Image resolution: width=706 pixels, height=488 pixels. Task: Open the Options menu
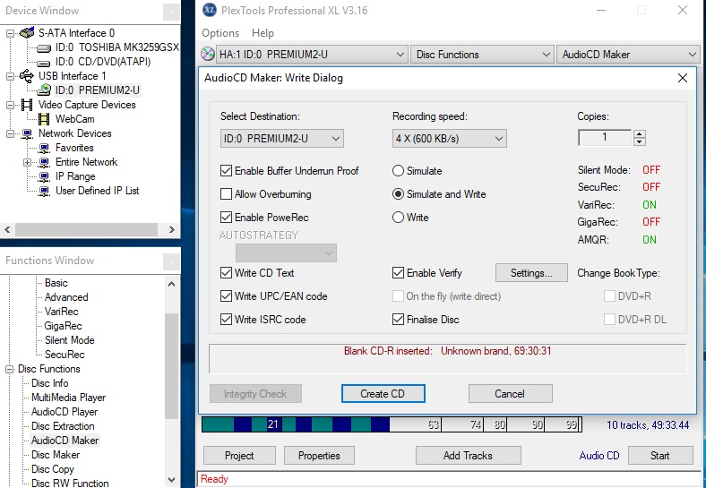[220, 33]
